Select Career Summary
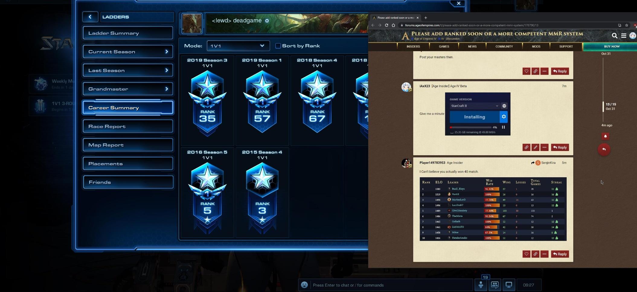637x292 pixels. [x=128, y=108]
